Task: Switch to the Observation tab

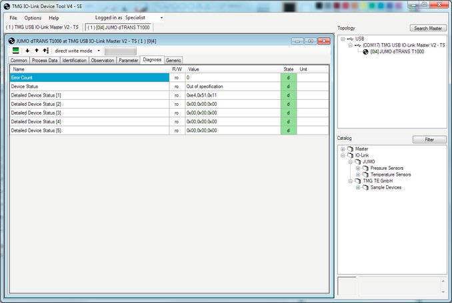Action: pos(103,60)
